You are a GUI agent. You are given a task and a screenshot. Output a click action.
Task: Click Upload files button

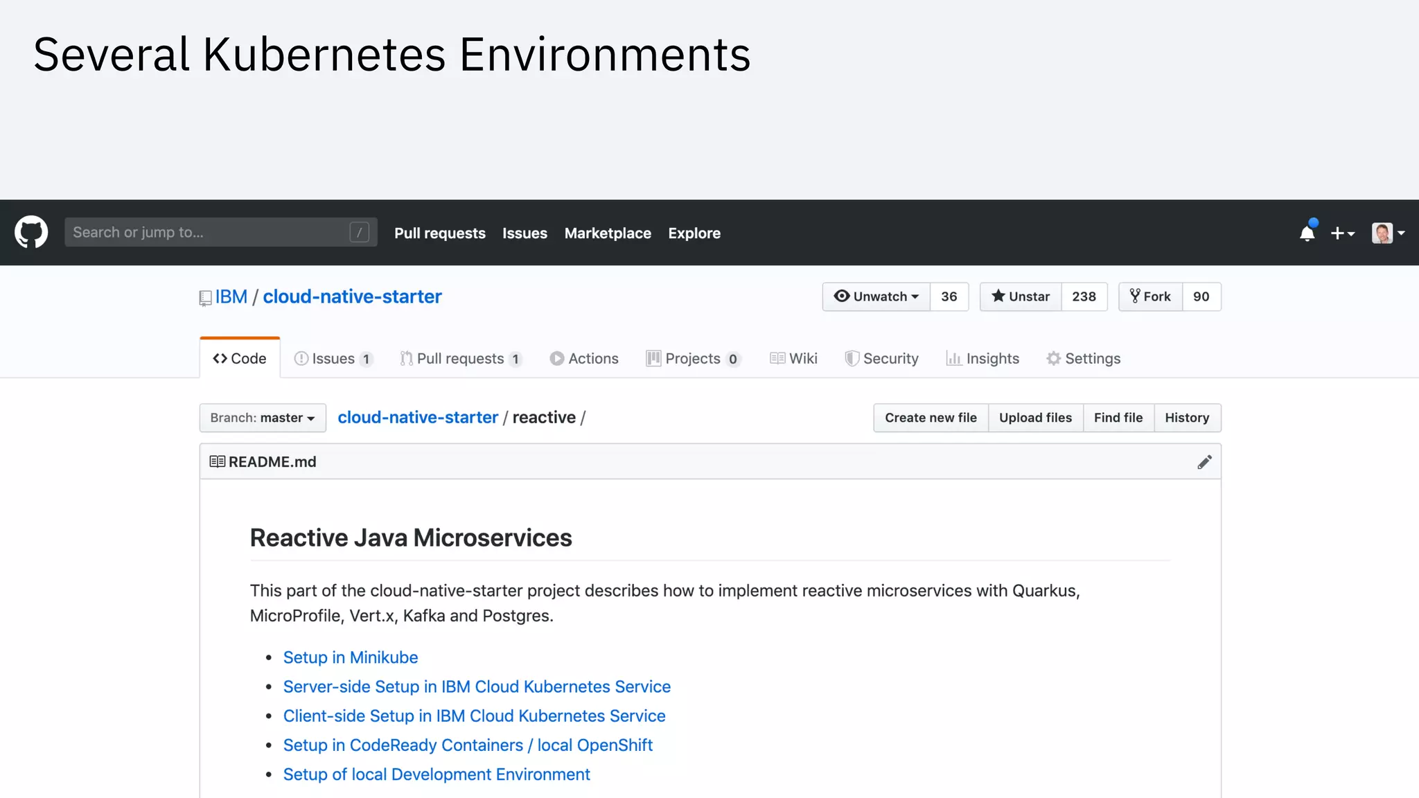coord(1035,418)
